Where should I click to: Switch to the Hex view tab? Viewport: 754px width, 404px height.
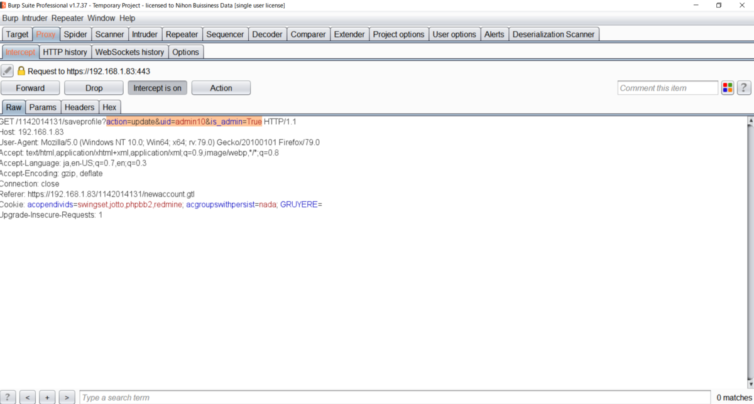coord(110,107)
